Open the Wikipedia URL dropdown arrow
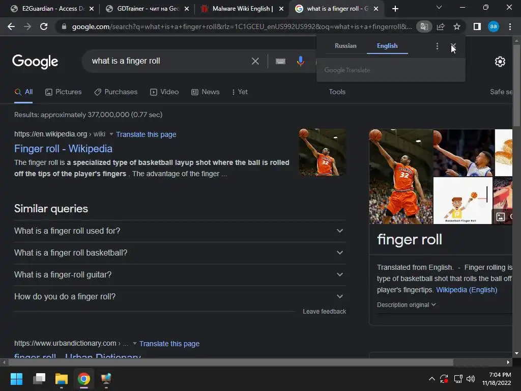This screenshot has width=521, height=391. (x=111, y=134)
